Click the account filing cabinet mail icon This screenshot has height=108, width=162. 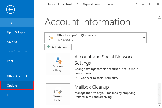pos(50,38)
